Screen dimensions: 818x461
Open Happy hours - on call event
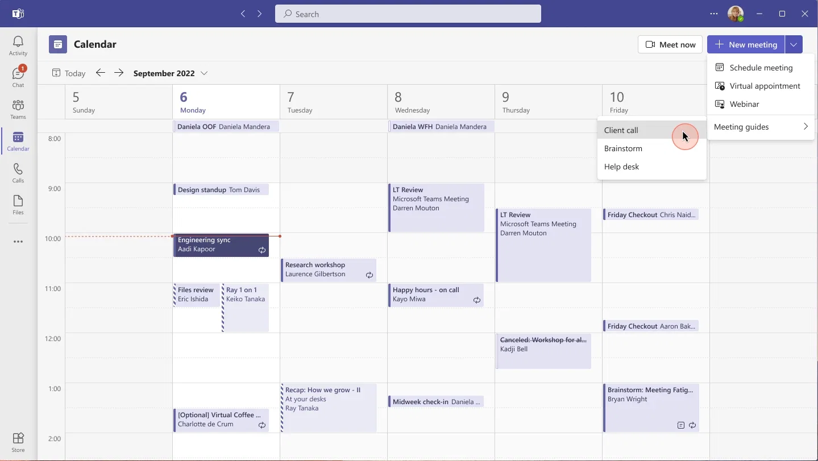click(x=436, y=295)
